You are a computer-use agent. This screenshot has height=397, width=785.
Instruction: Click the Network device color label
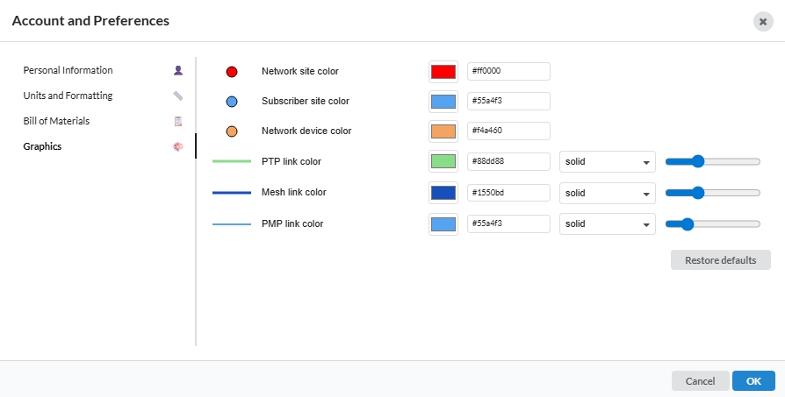pyautogui.click(x=306, y=131)
